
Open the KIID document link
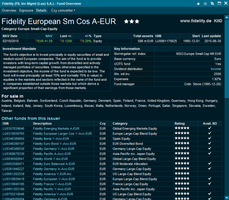point(218,21)
